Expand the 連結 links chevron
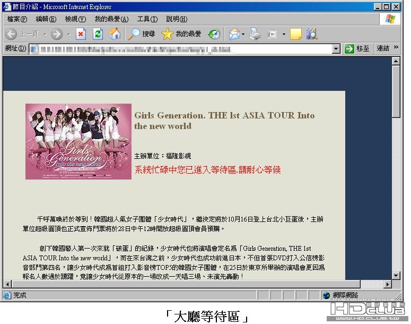 (x=396, y=47)
